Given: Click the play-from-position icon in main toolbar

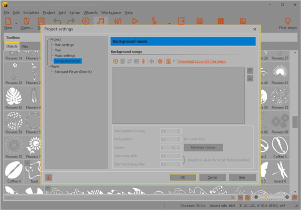Looking at the screenshot, I should click(x=154, y=21).
